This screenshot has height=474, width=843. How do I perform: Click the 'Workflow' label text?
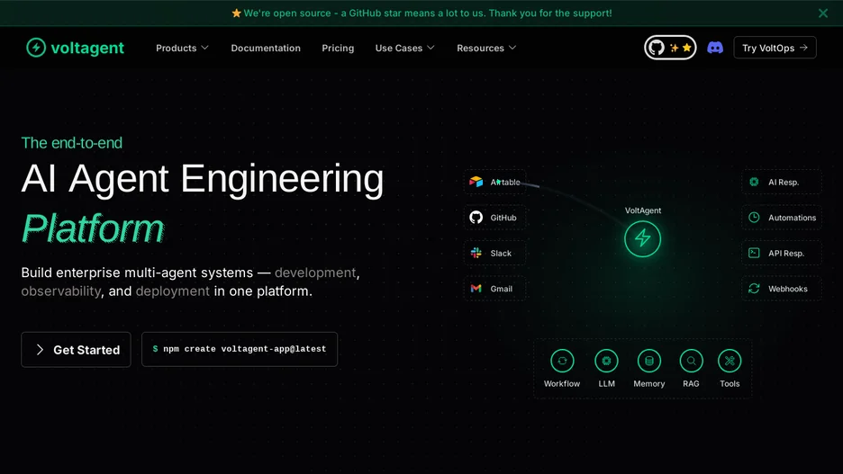[x=562, y=383]
